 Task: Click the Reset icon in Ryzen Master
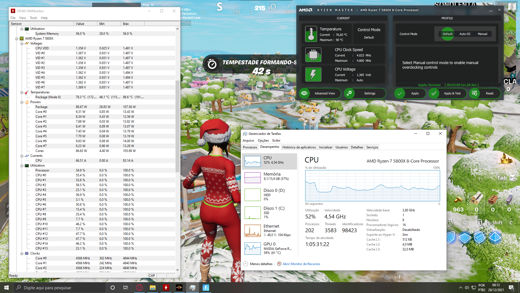pos(474,93)
